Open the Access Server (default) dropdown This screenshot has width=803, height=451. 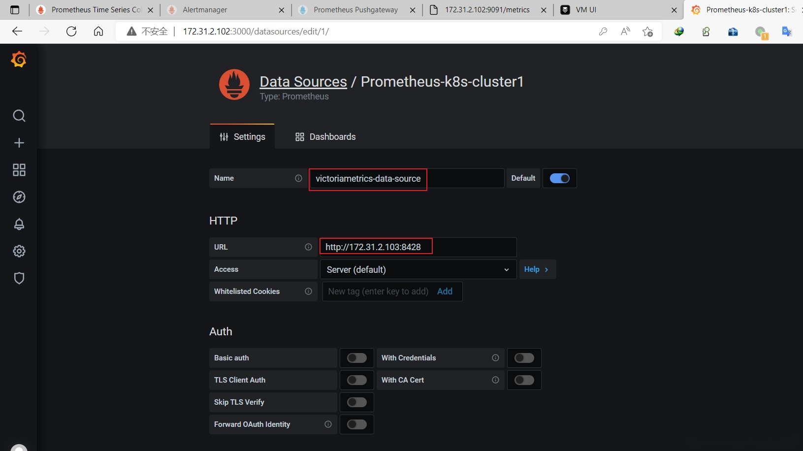pos(418,269)
